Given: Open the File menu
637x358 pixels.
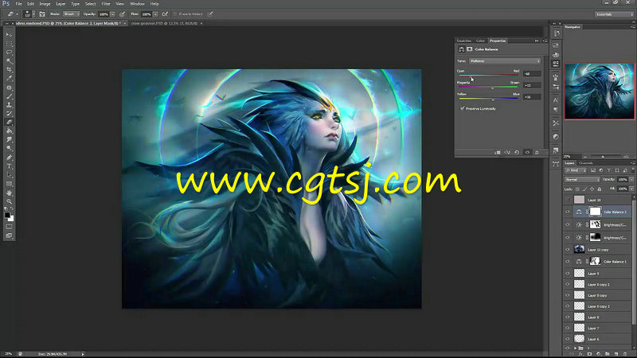Looking at the screenshot, I should tap(18, 4).
